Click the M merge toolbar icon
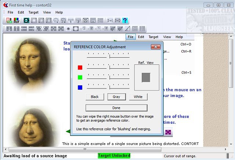This screenshot has height=160, width=235. [86, 21]
